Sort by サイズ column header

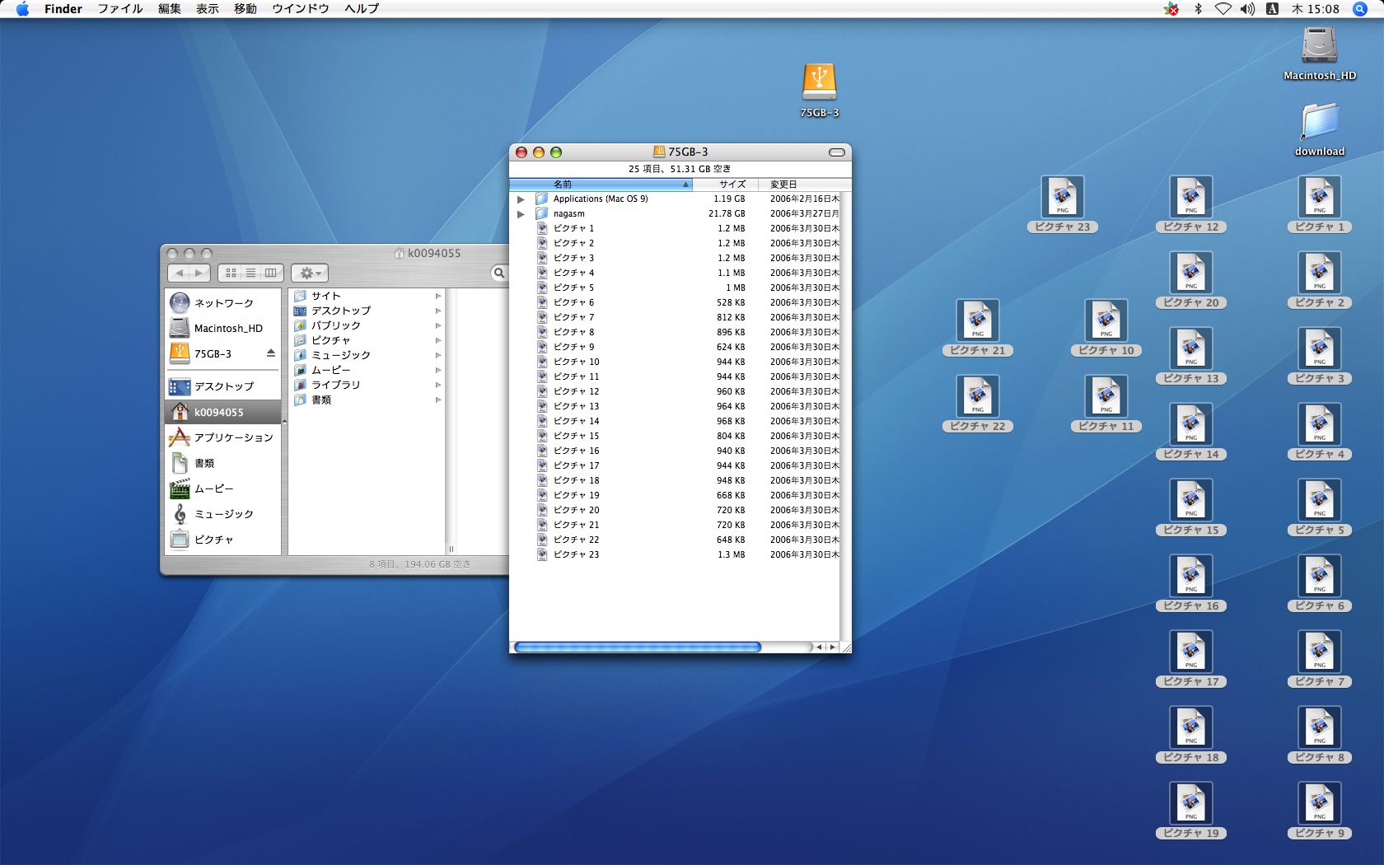pos(731,185)
